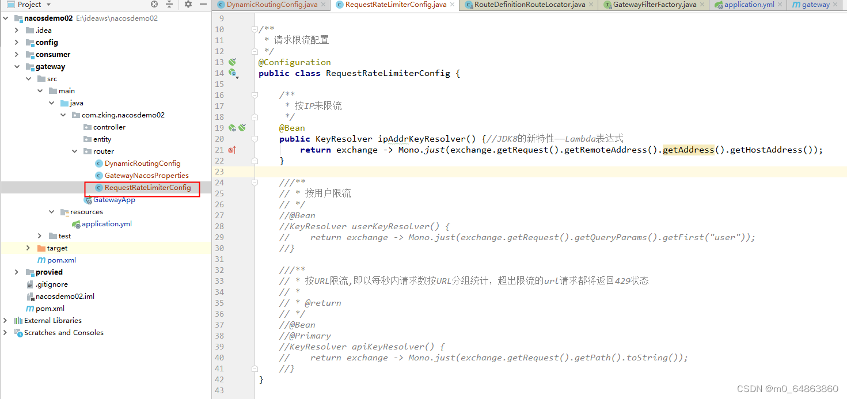Click the highlighted getAddress call on line 21
The image size is (847, 399).
689,150
